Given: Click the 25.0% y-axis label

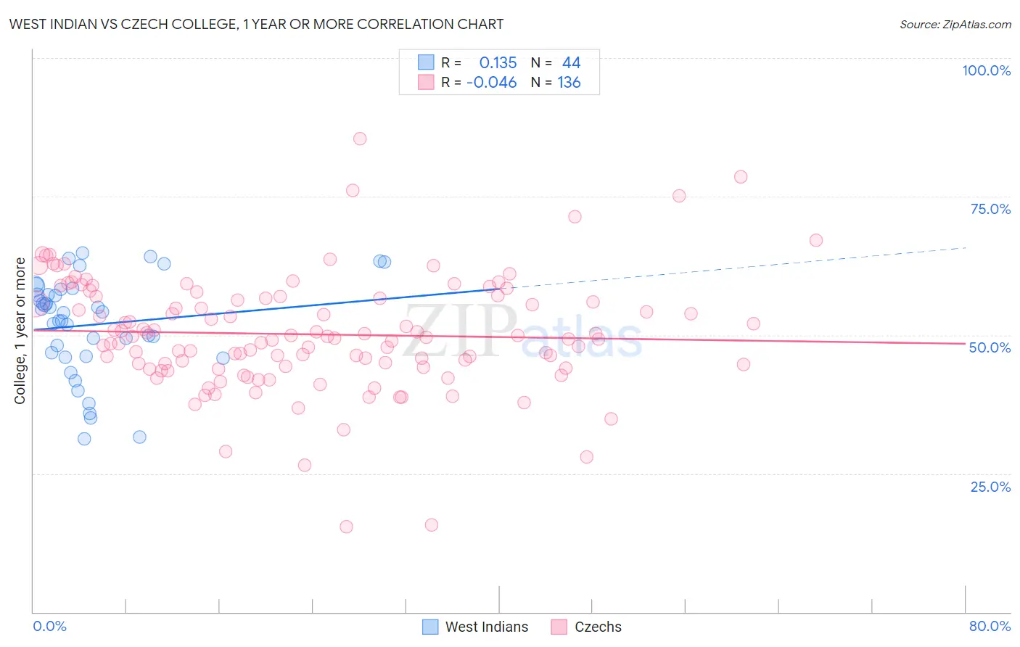Looking at the screenshot, I should tap(990, 487).
